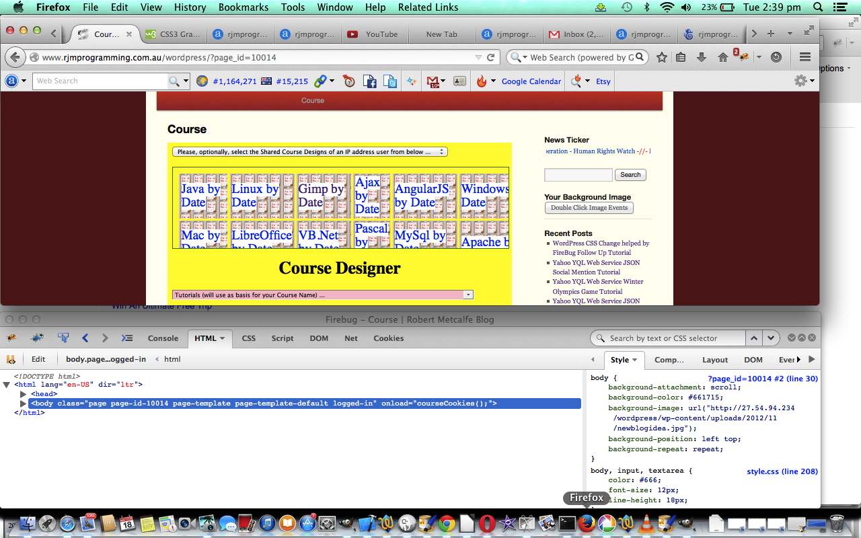Expand the head node in Firebug
The height and width of the screenshot is (538, 861).
23,394
